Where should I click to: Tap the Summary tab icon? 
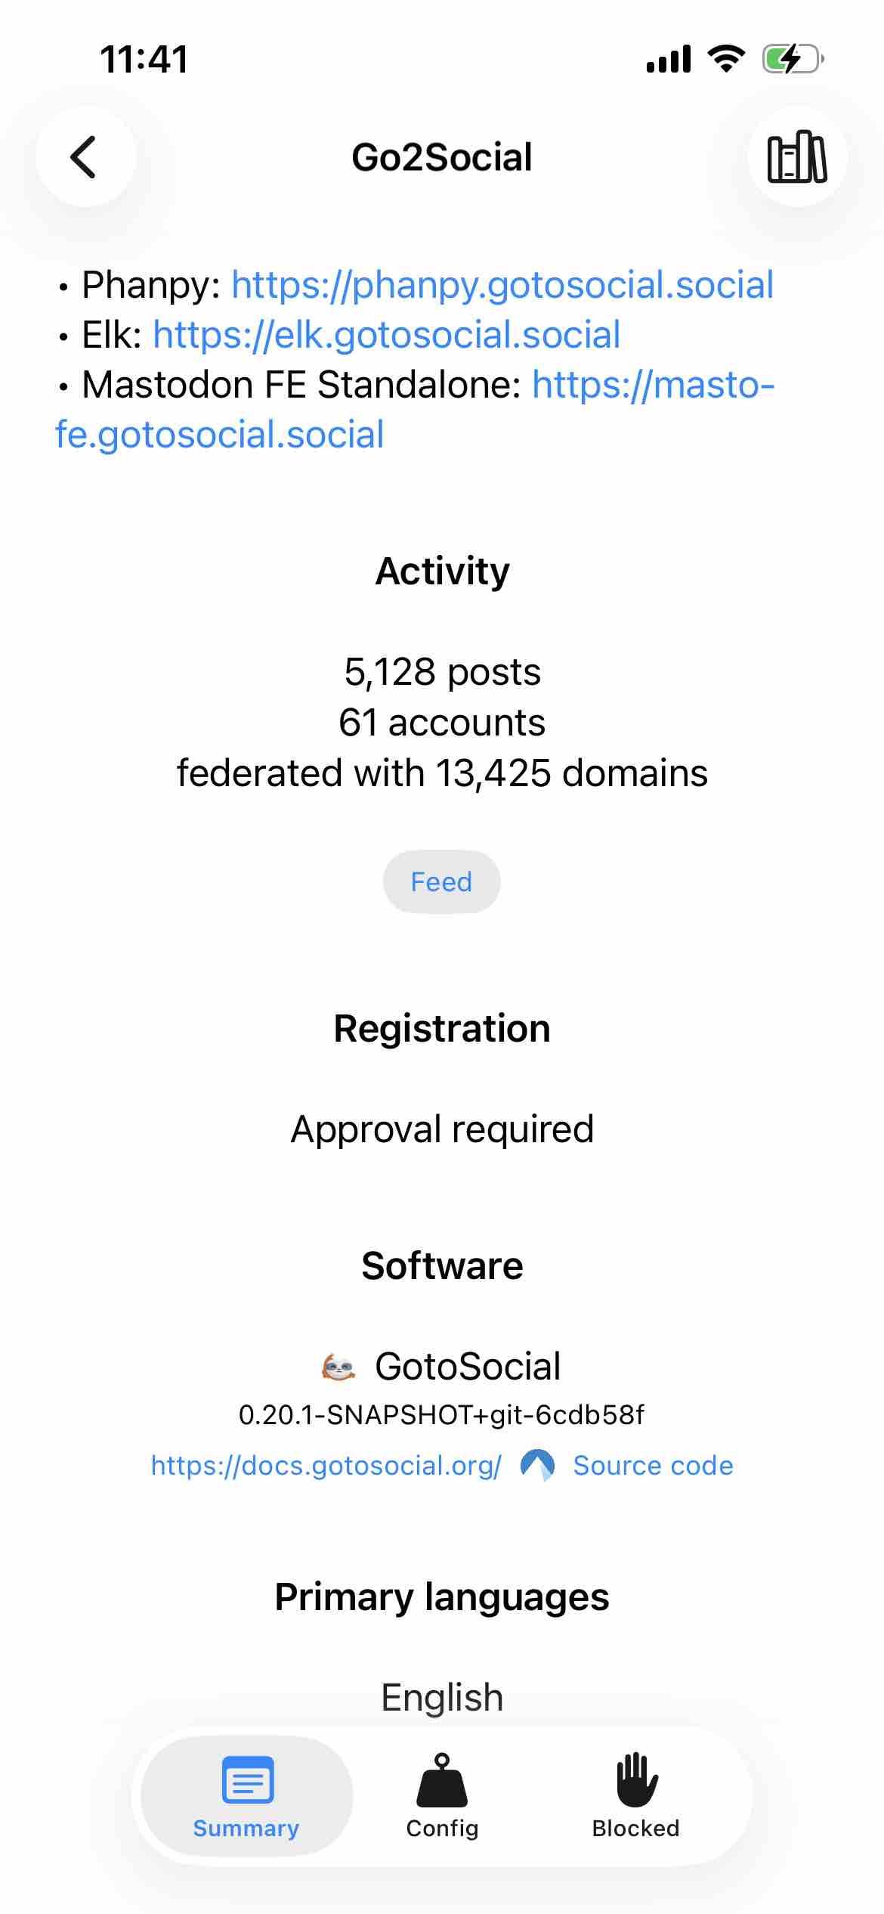[247, 1779]
